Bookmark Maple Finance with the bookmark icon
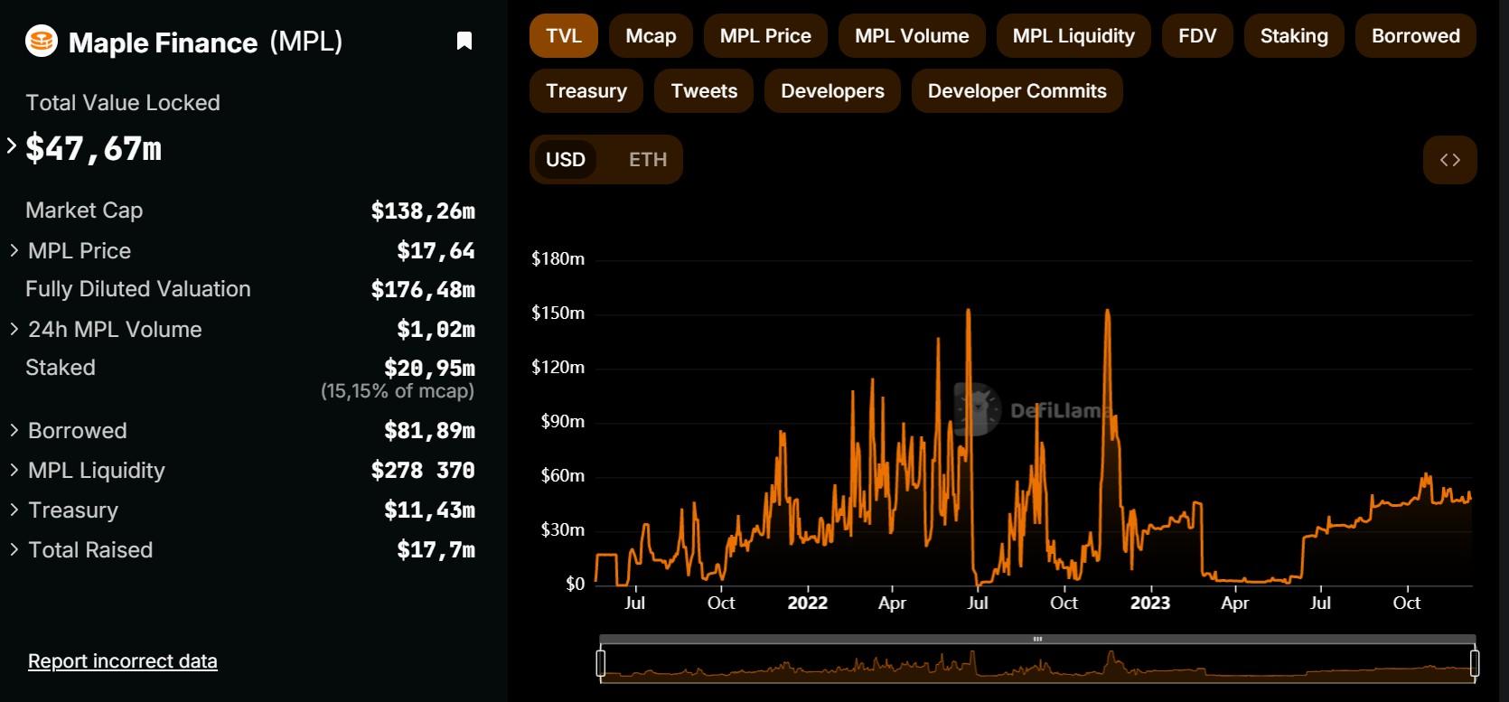This screenshot has height=702, width=1509. pos(464,41)
